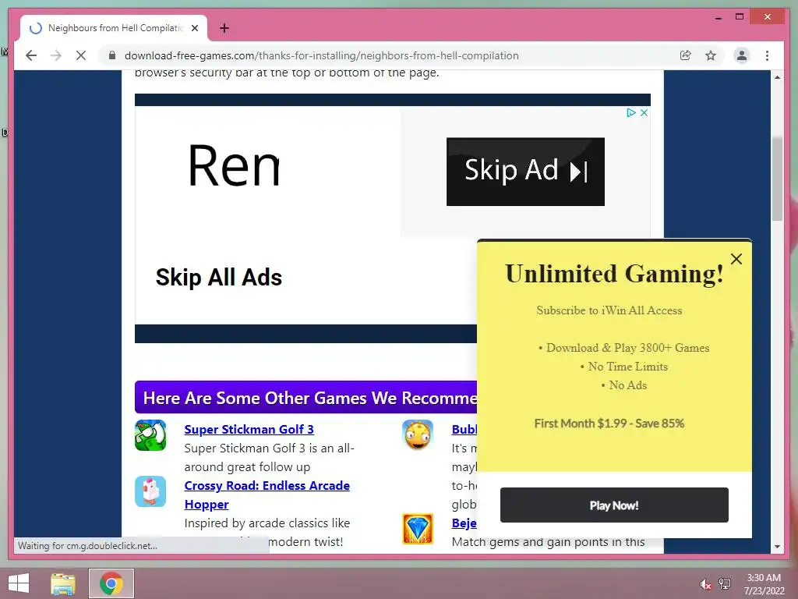Go back to the previous page

31,55
